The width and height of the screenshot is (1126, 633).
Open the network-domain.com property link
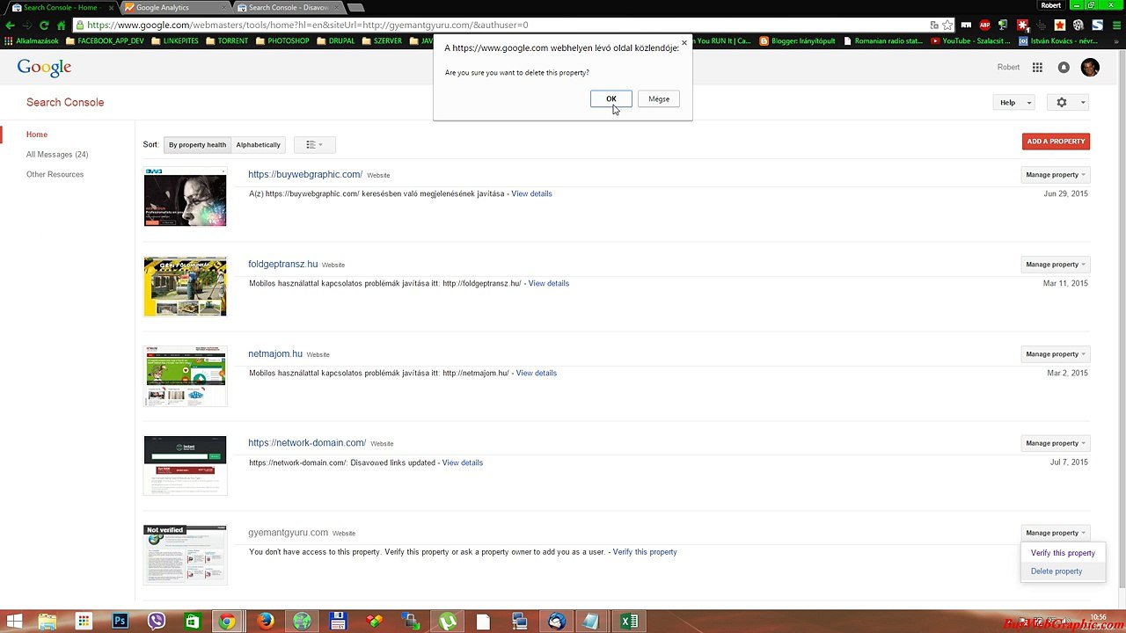[307, 443]
